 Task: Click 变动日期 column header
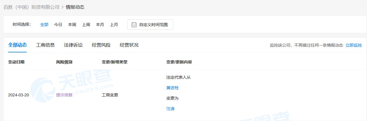pyautogui.click(x=16, y=62)
